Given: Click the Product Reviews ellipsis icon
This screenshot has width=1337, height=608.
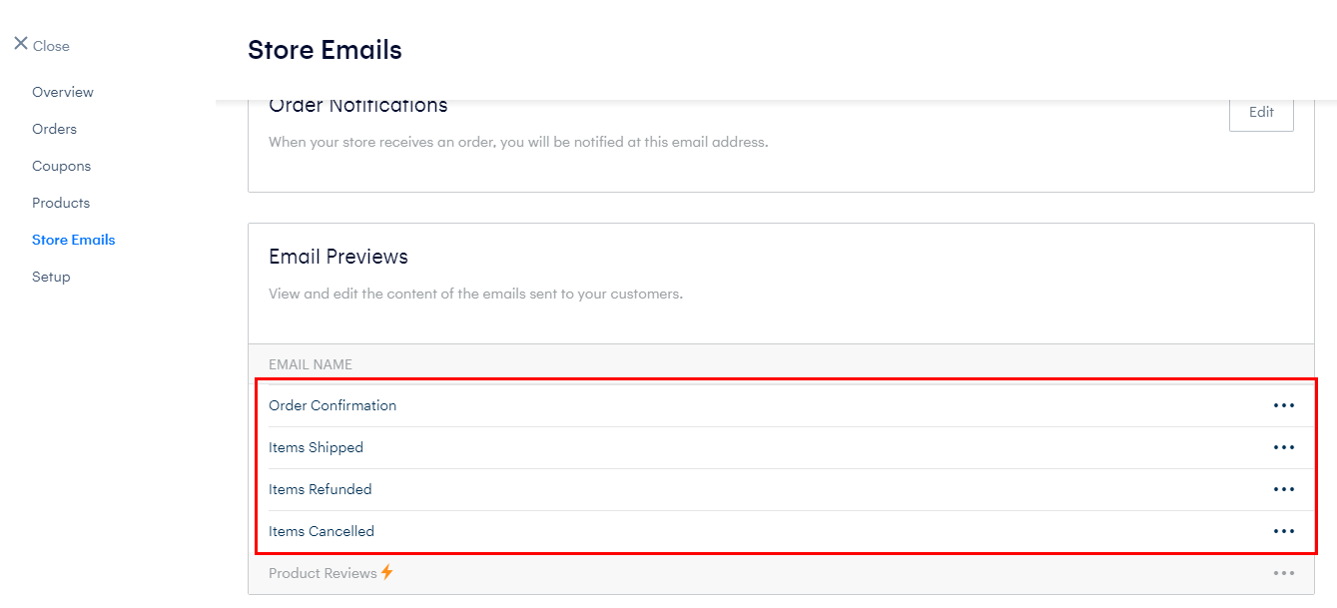Looking at the screenshot, I should pyautogui.click(x=1283, y=573).
